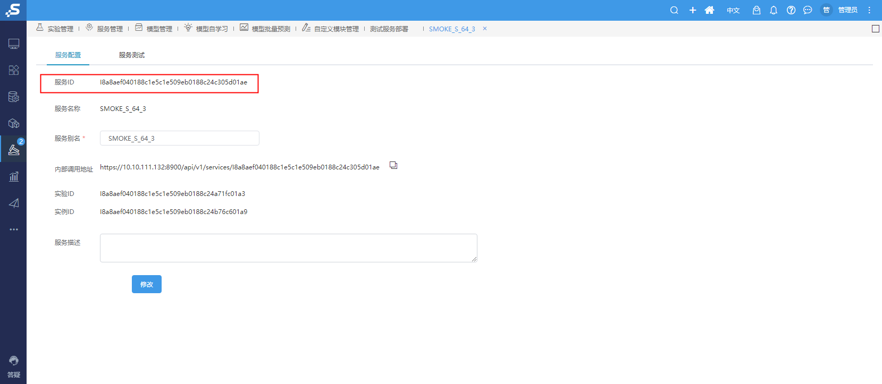Open help question mark icon

pos(791,10)
